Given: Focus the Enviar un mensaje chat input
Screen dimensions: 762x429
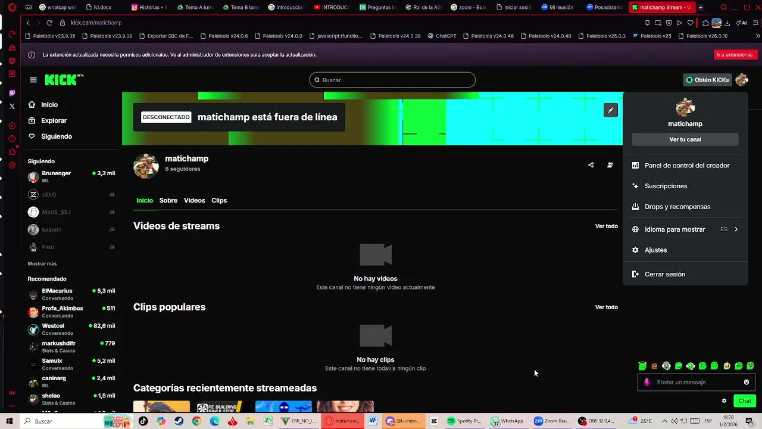Looking at the screenshot, I should (696, 382).
